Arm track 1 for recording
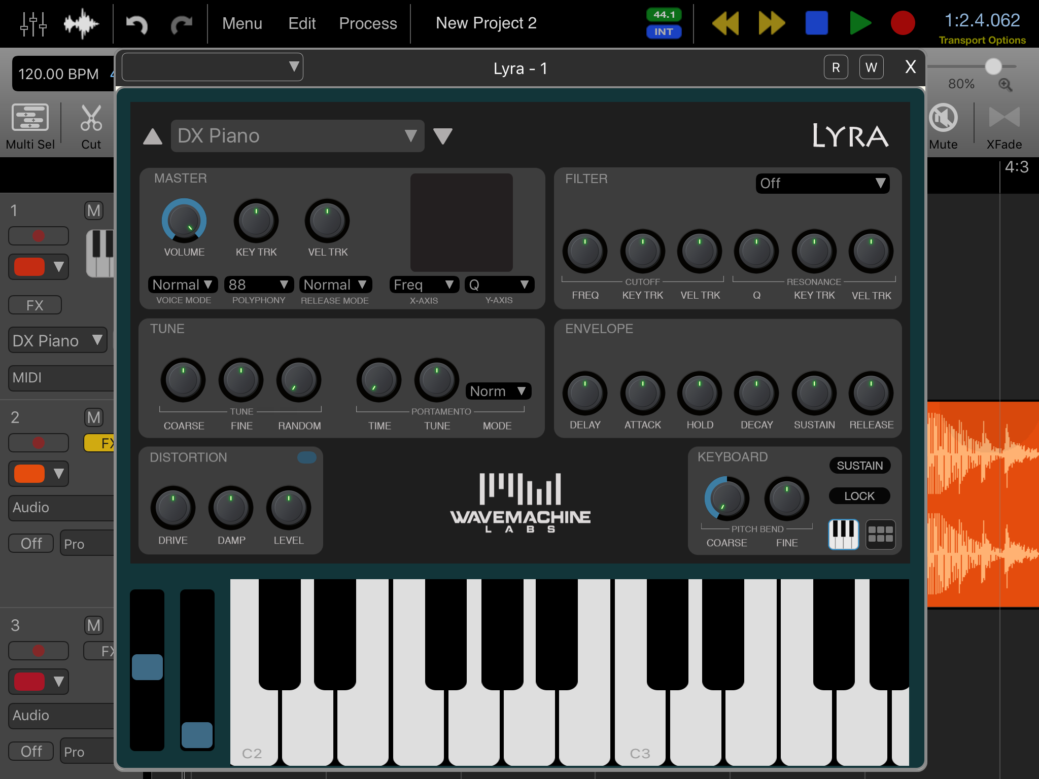Screen dimensions: 1039x779 click(39, 236)
